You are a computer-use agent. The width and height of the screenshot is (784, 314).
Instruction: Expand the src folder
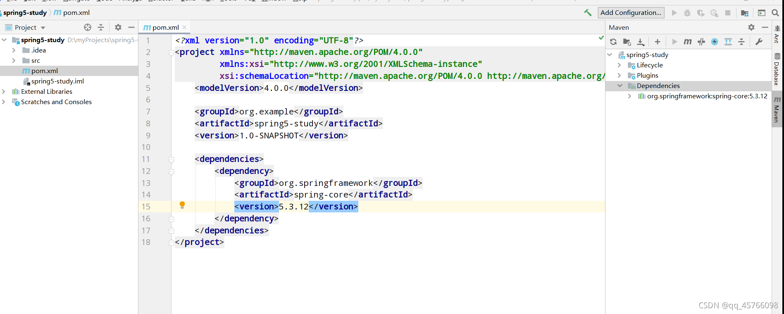(14, 60)
